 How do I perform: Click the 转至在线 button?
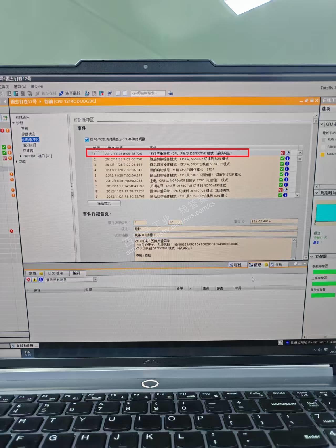point(46,93)
